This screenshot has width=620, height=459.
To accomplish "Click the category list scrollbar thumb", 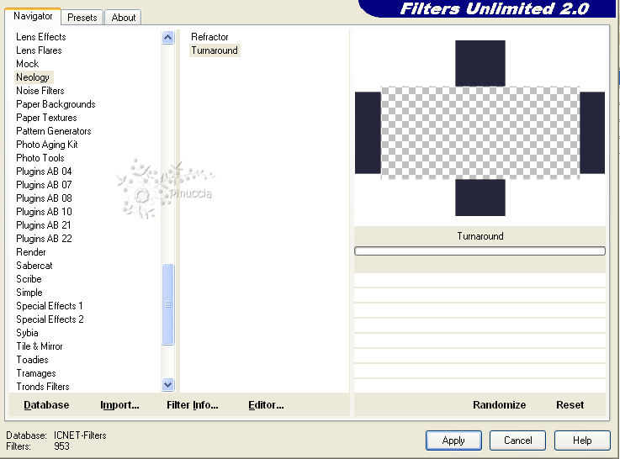I will (168, 304).
